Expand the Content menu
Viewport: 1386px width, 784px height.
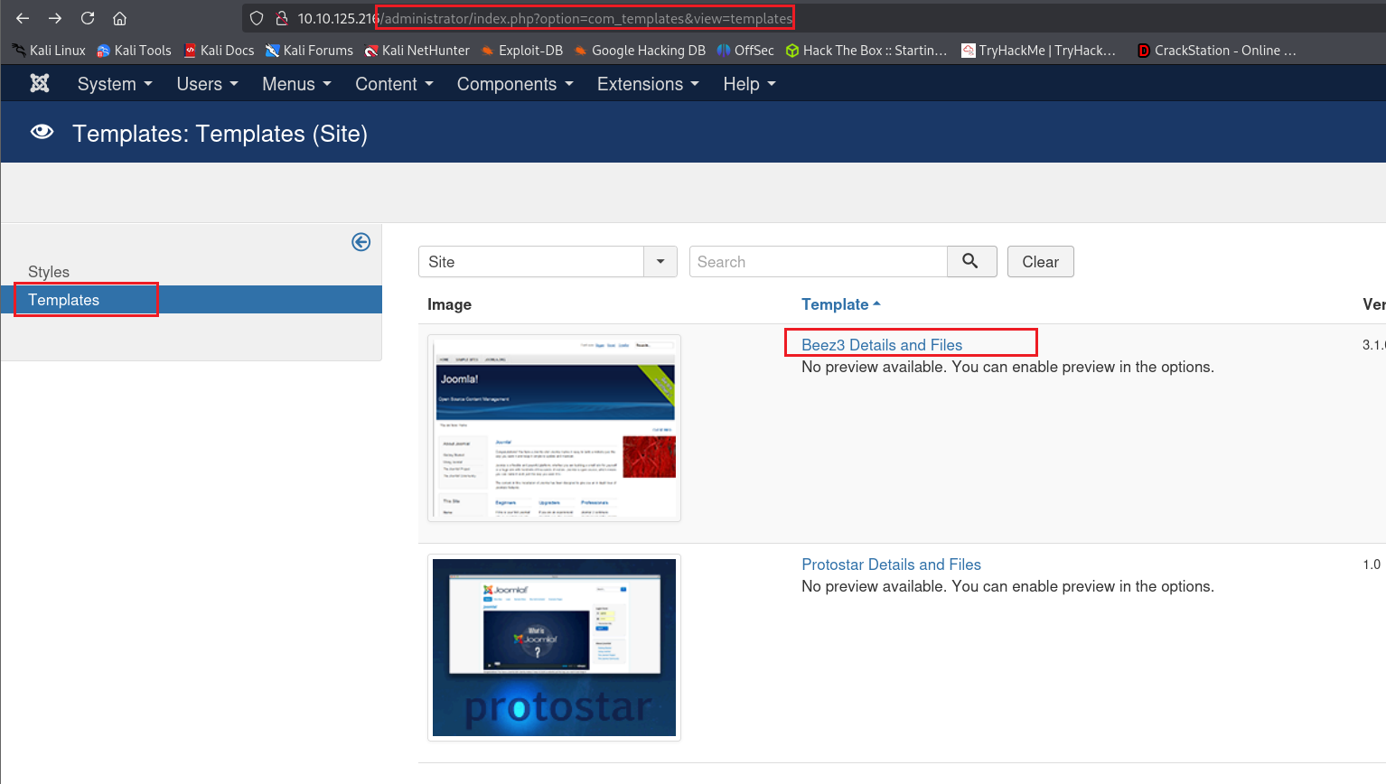[394, 84]
